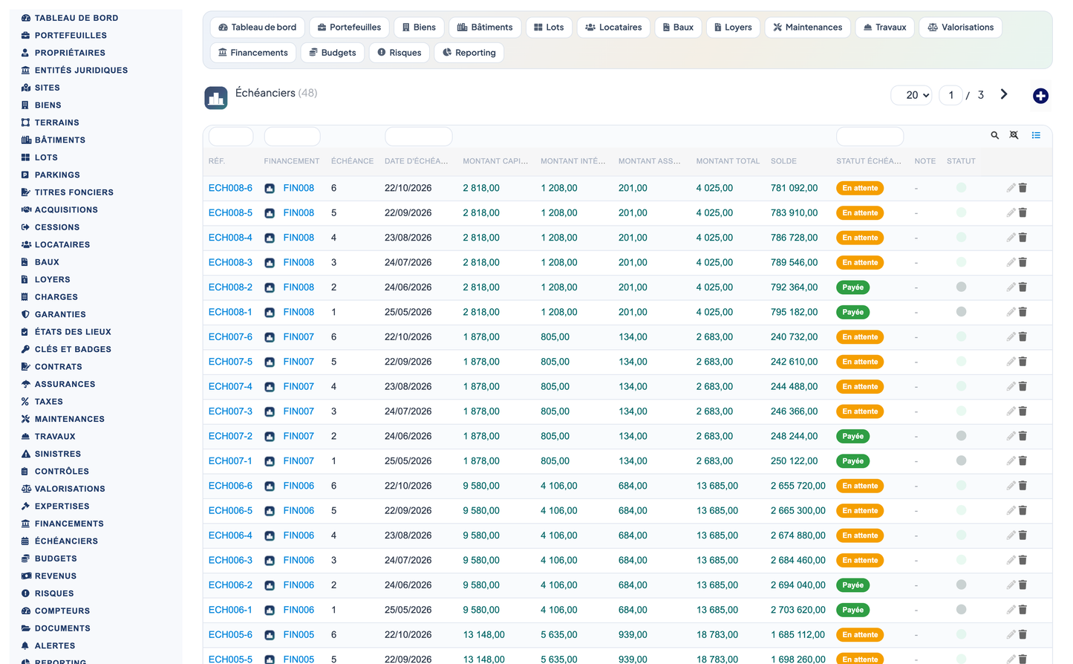
Task: Edit row ECH007-6 with pencil icon
Action: tap(1011, 337)
